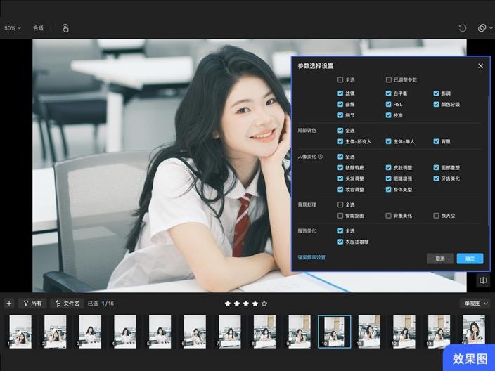The width and height of the screenshot is (495, 371).
Task: Uncheck the 滤镜 checkbox
Action: (341, 93)
